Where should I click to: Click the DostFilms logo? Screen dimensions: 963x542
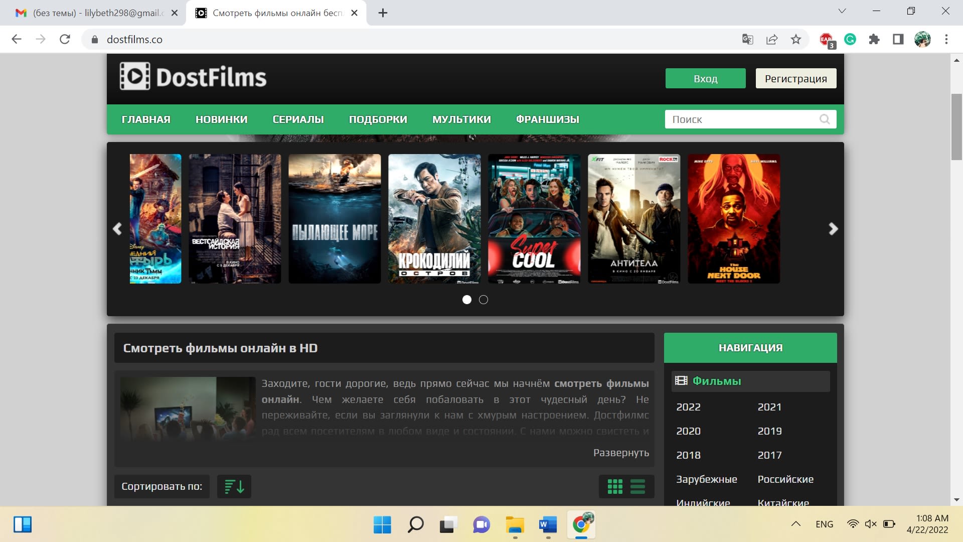tap(193, 77)
